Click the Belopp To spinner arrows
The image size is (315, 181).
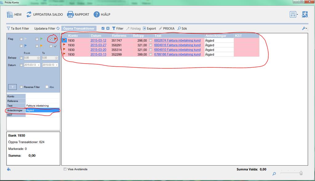[57, 58]
